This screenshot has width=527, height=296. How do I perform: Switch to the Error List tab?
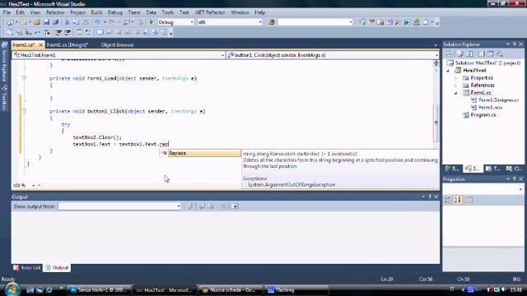[x=27, y=267]
